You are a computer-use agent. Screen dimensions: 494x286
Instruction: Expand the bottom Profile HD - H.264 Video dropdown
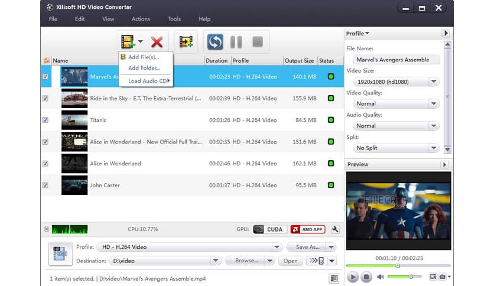pos(277,247)
